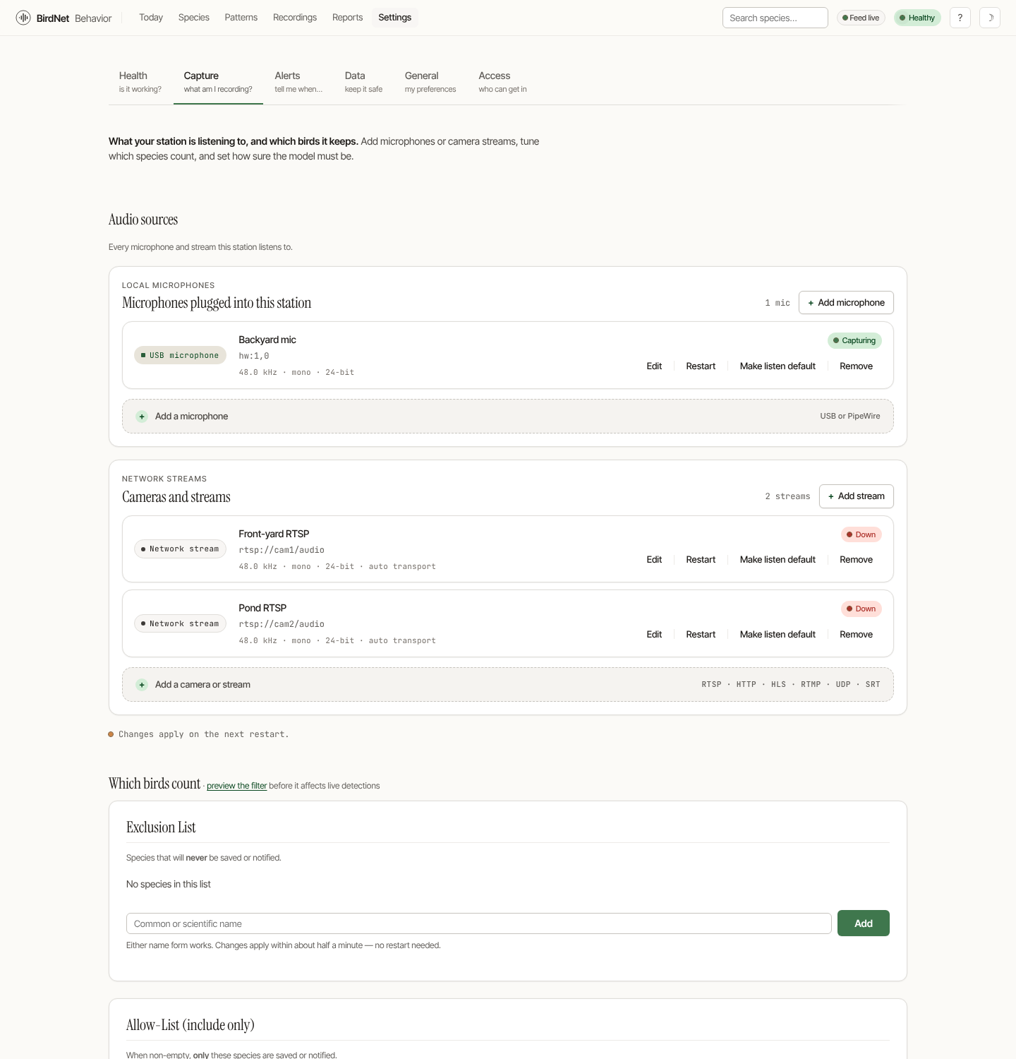1016x1059 pixels.
Task: Make Front-yard RTSP the listen default
Action: pyautogui.click(x=778, y=560)
